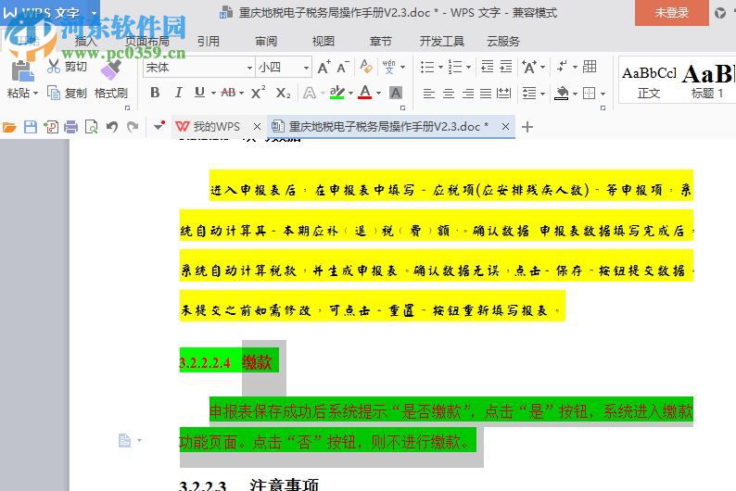
Task: Open the numbering list style dropdown arrow
Action: pyautogui.click(x=468, y=67)
